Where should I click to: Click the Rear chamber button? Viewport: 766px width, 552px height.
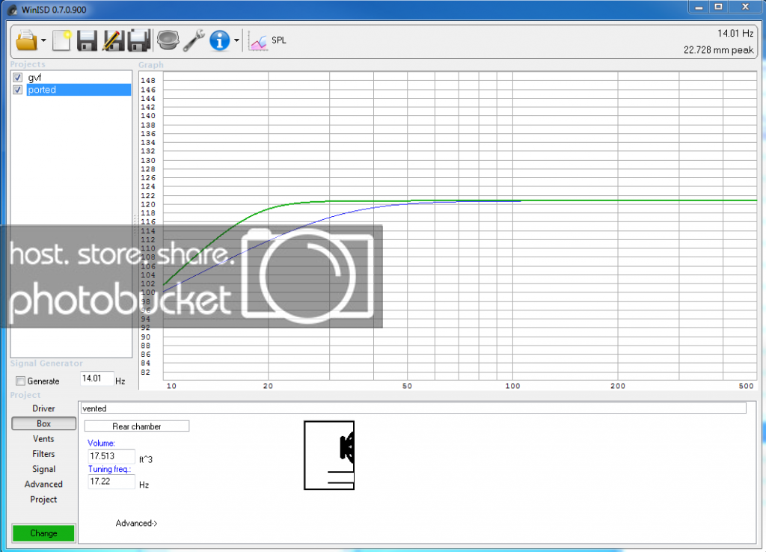coord(137,426)
